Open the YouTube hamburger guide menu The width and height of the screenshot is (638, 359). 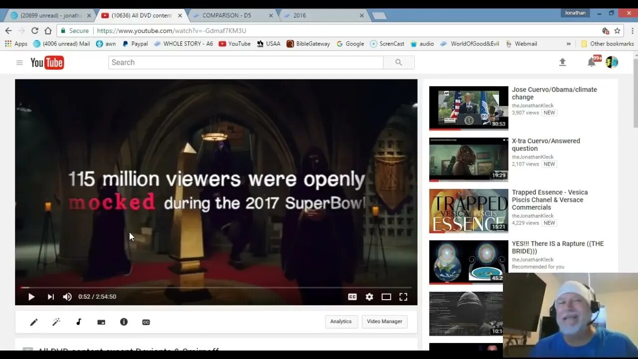coord(19,62)
